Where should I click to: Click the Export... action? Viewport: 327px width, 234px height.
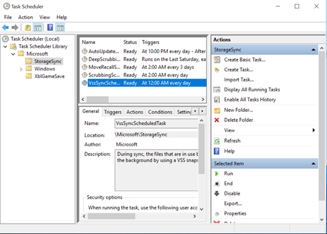pos(233,204)
